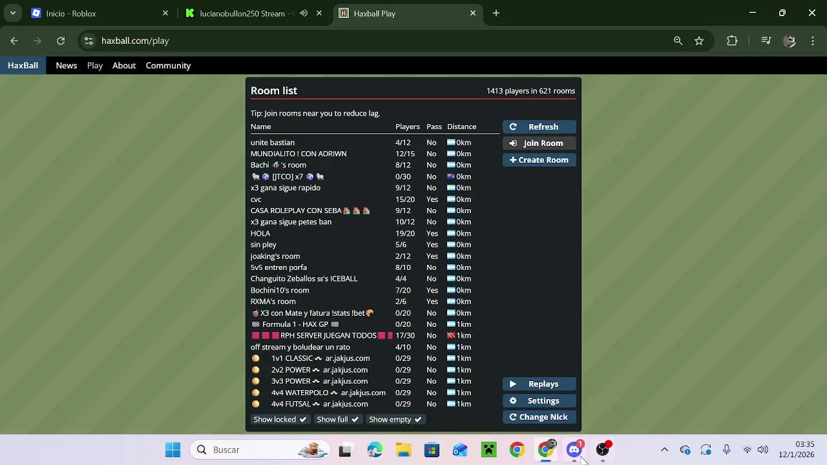
Task: Select the room 'RPH SERVER JUEGAN TODOS'
Action: tap(375, 336)
